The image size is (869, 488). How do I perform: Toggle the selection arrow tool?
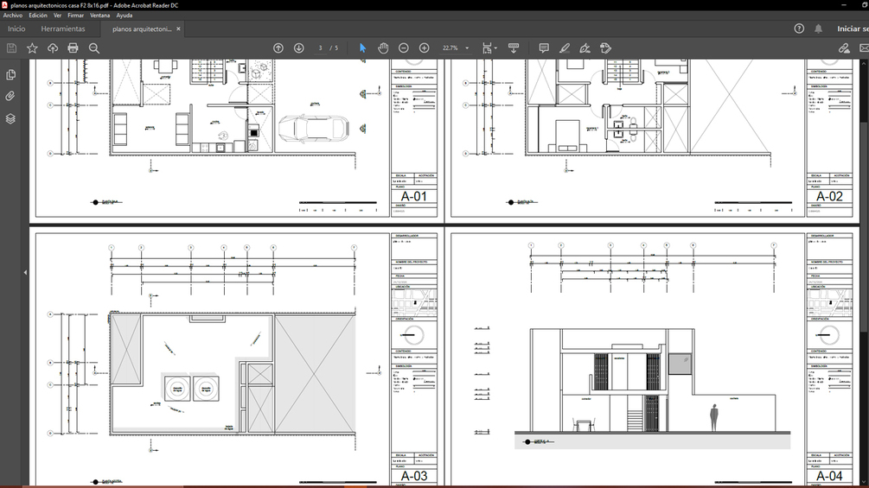tap(362, 48)
